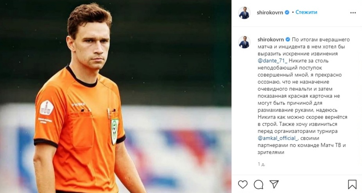
Task: Open shirokovrn profile picture in the header
Action: pyautogui.click(x=244, y=13)
